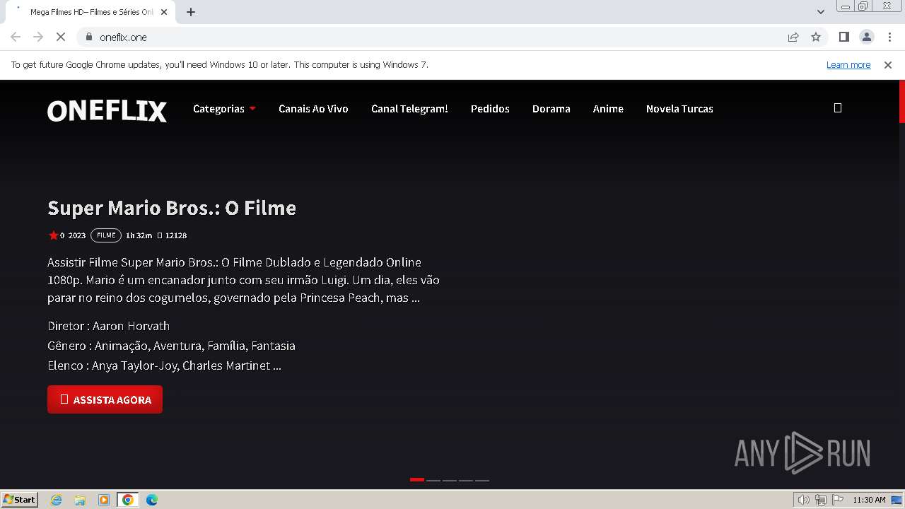The image size is (905, 509).
Task: Select the fifth slider indicator
Action: tap(482, 480)
